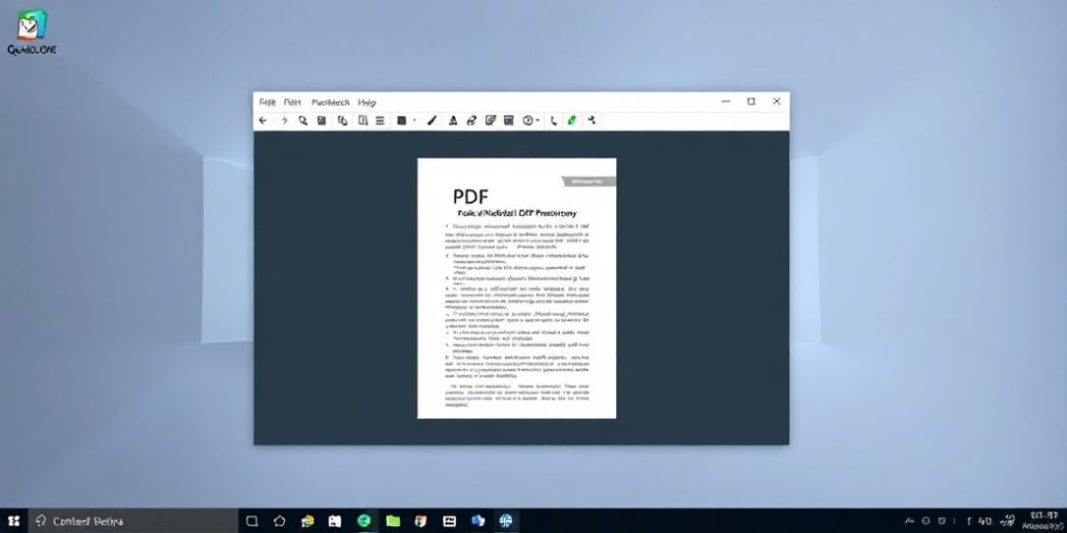
Task: Click the PDF document page
Action: [517, 289]
